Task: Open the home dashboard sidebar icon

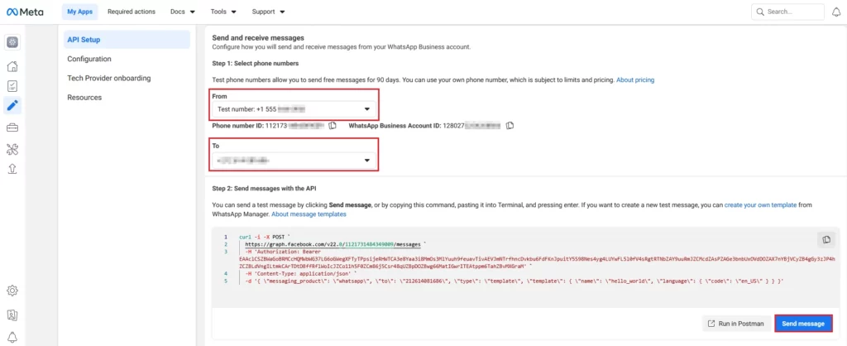Action: point(12,66)
